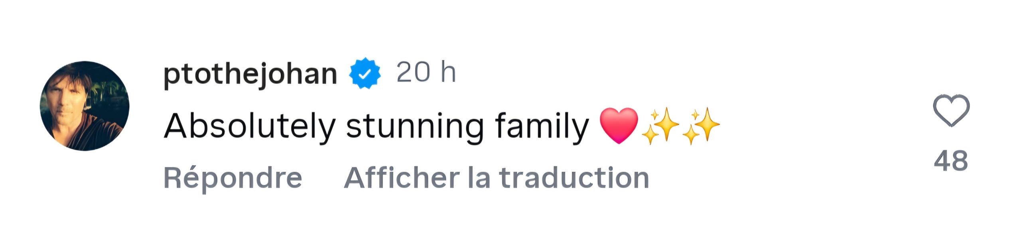1021x242 pixels.
Task: Open the ptothejohan username link
Action: (250, 74)
